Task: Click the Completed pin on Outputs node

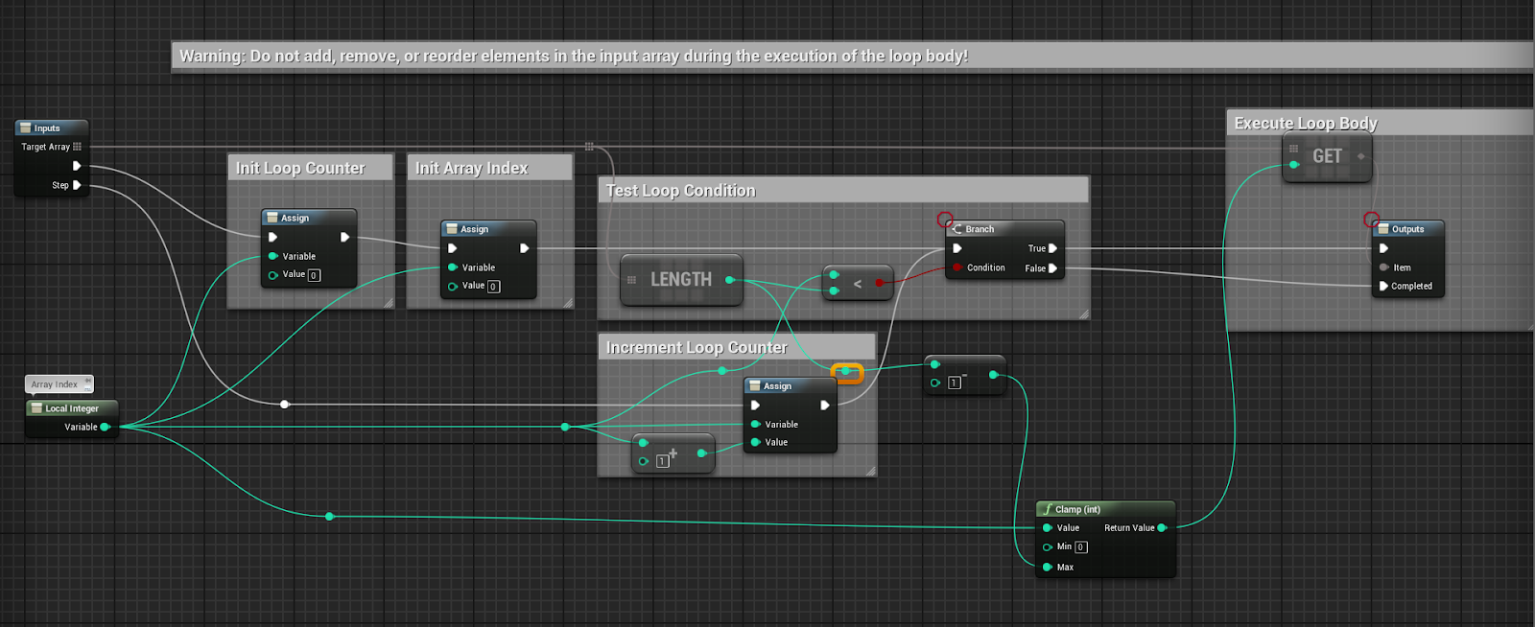Action: [x=1383, y=286]
